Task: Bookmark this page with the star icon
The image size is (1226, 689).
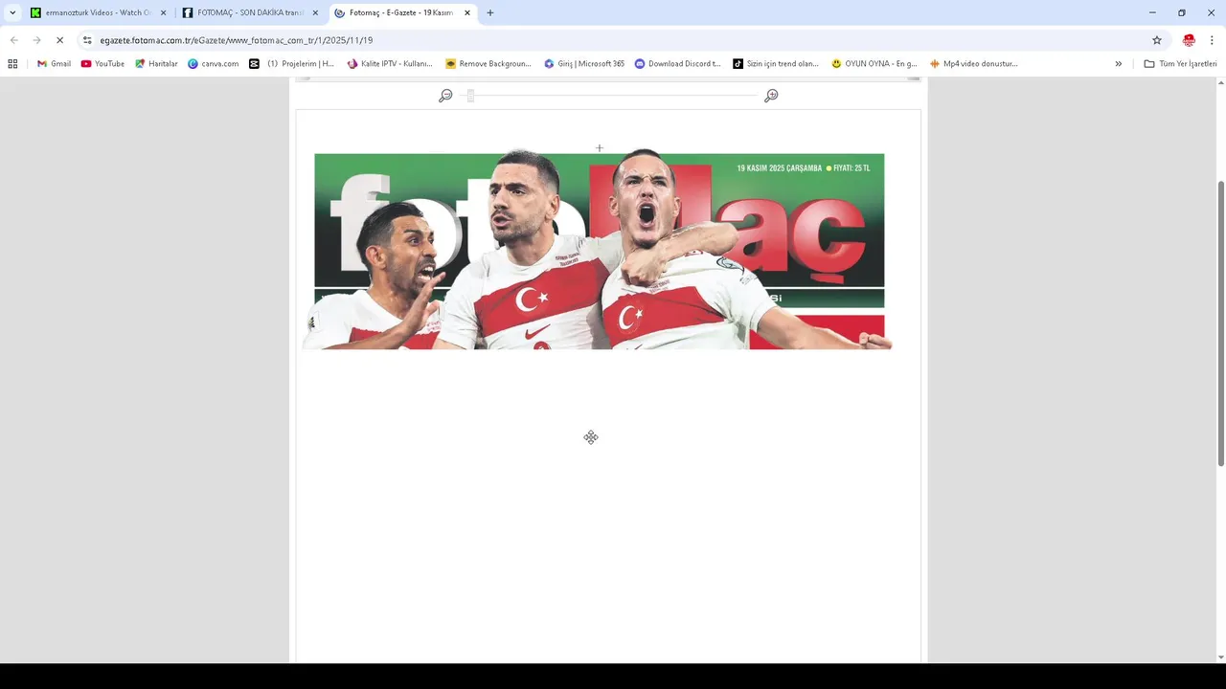Action: 1157,40
